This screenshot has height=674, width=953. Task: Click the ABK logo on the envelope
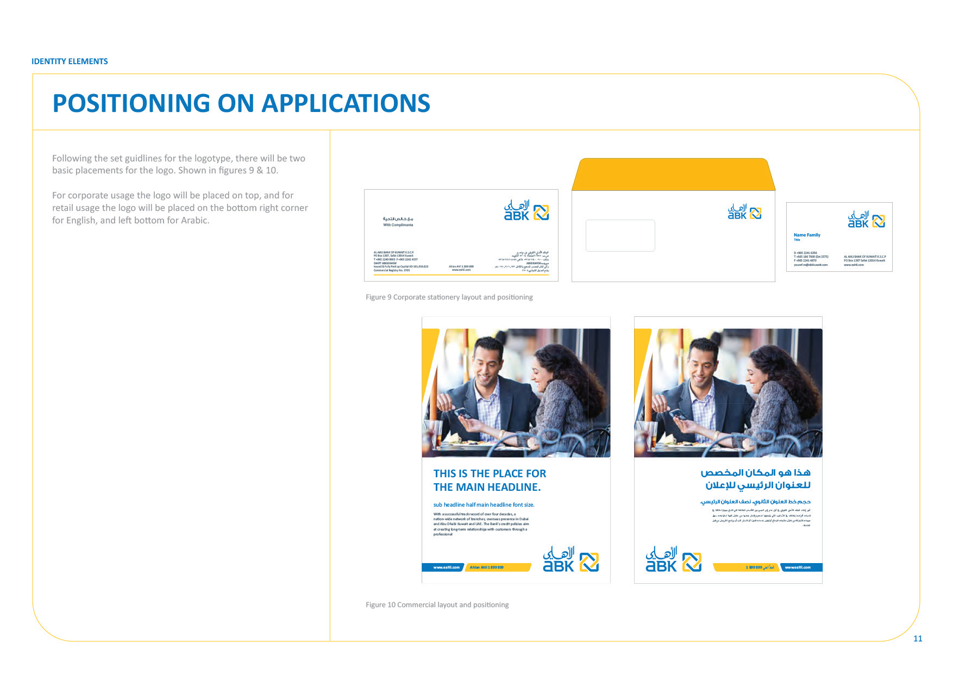(x=744, y=212)
